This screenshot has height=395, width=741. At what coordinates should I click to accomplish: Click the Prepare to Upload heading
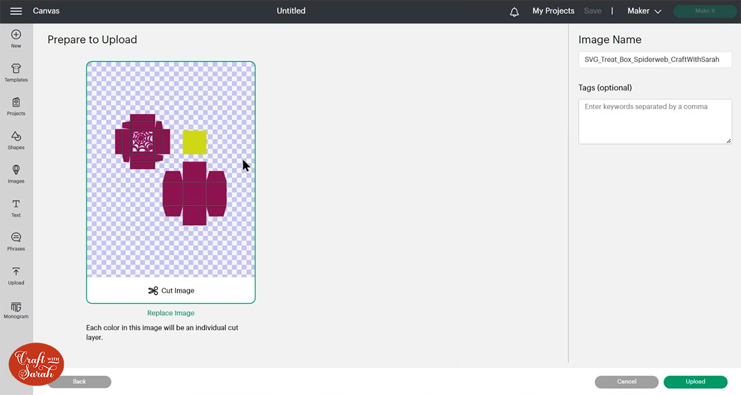point(92,39)
